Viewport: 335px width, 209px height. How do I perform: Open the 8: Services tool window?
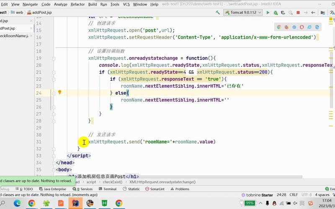click(82, 189)
